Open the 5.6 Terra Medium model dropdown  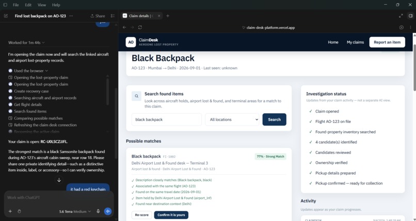75,212
